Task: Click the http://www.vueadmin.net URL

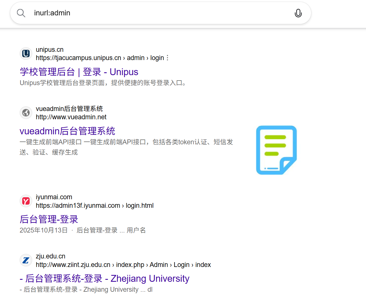Action: [x=71, y=117]
